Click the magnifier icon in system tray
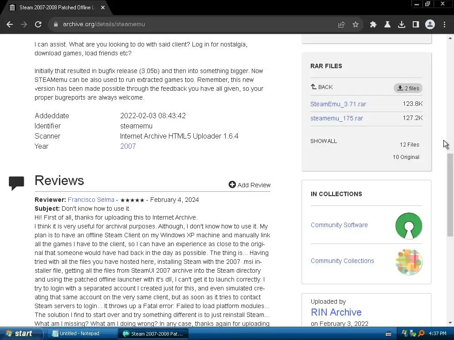Screen dimensions: 454x340 tap(421, 334)
